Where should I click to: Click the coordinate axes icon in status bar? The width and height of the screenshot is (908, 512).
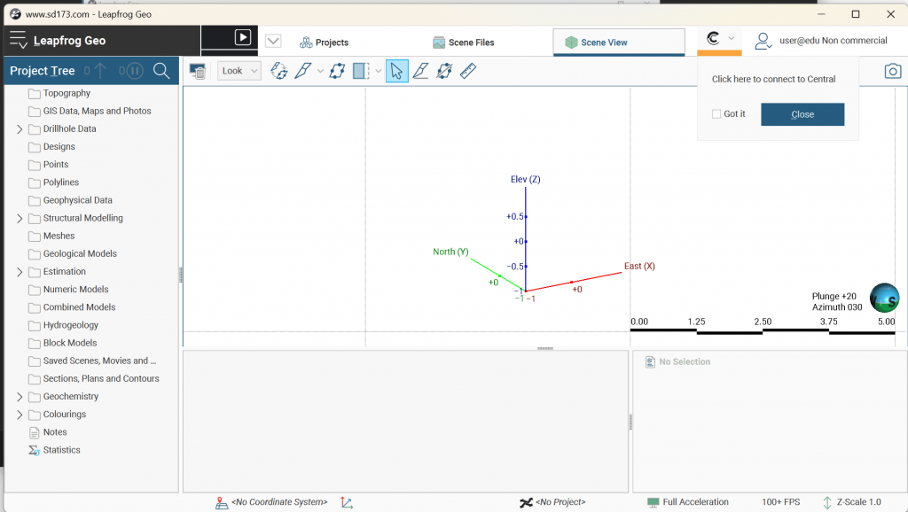[347, 502]
